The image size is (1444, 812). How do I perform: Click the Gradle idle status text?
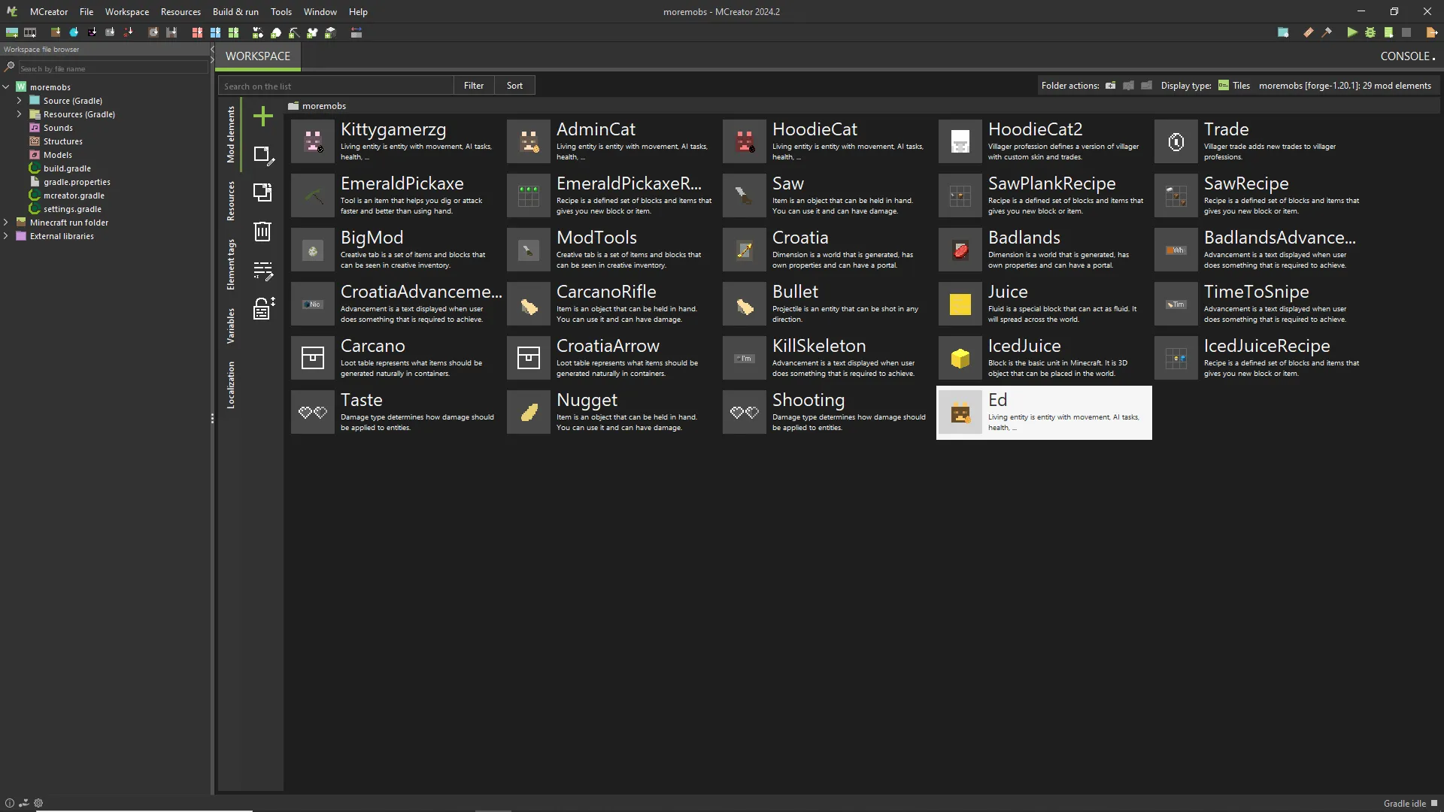click(1404, 803)
